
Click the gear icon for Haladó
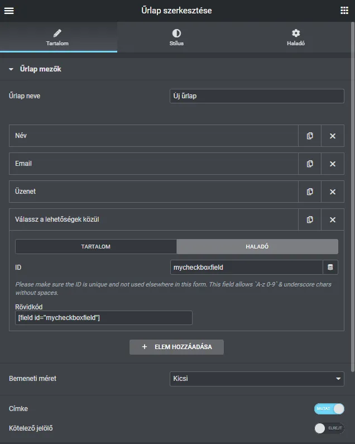[296, 33]
